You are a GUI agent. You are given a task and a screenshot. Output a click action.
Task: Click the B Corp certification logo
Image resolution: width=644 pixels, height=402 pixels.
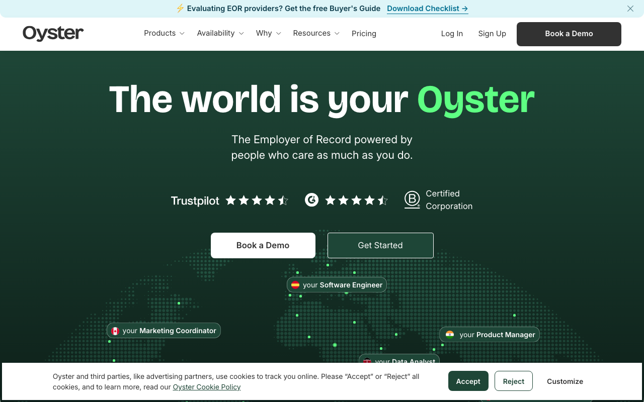pyautogui.click(x=412, y=199)
